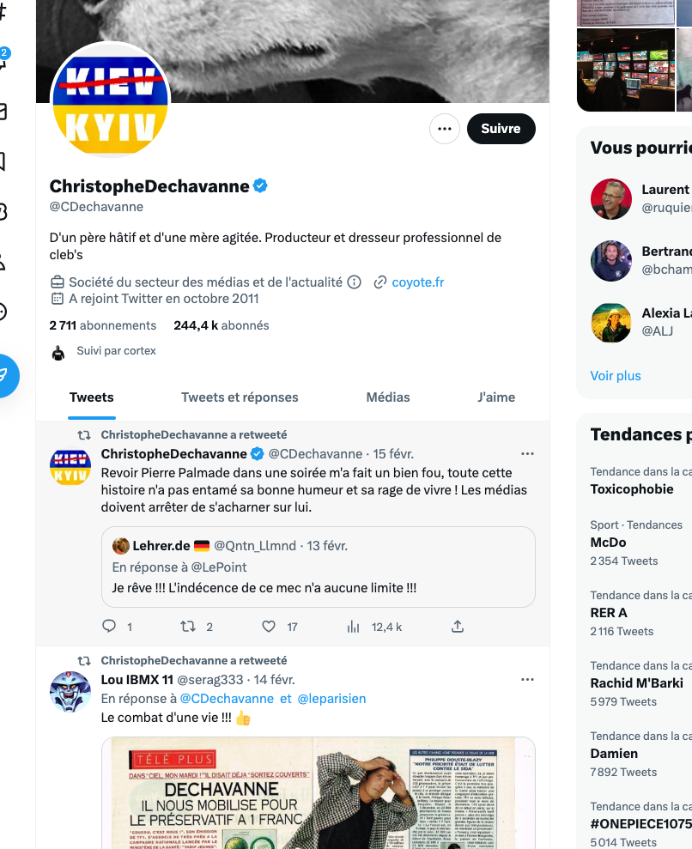Click the retweet icon showing 2 retweets
Screen dimensions: 692x849
coord(188,627)
